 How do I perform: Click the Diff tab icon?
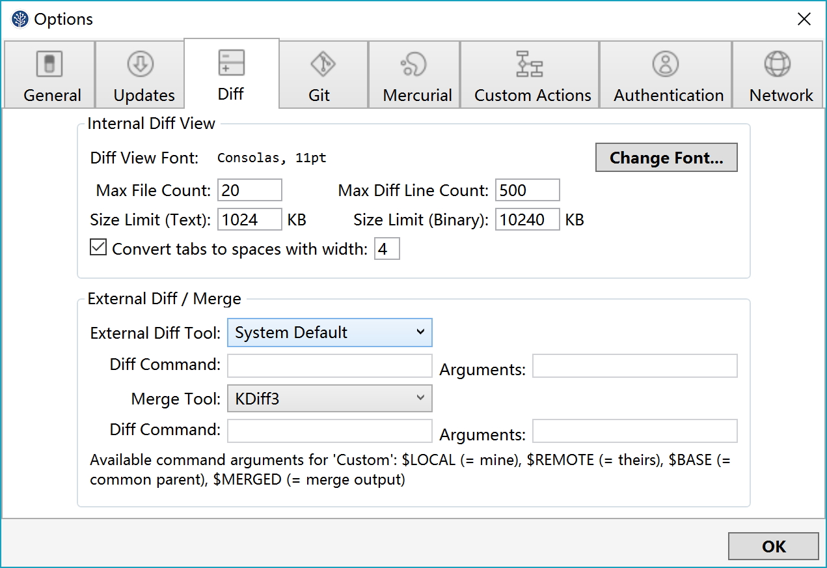tap(231, 63)
